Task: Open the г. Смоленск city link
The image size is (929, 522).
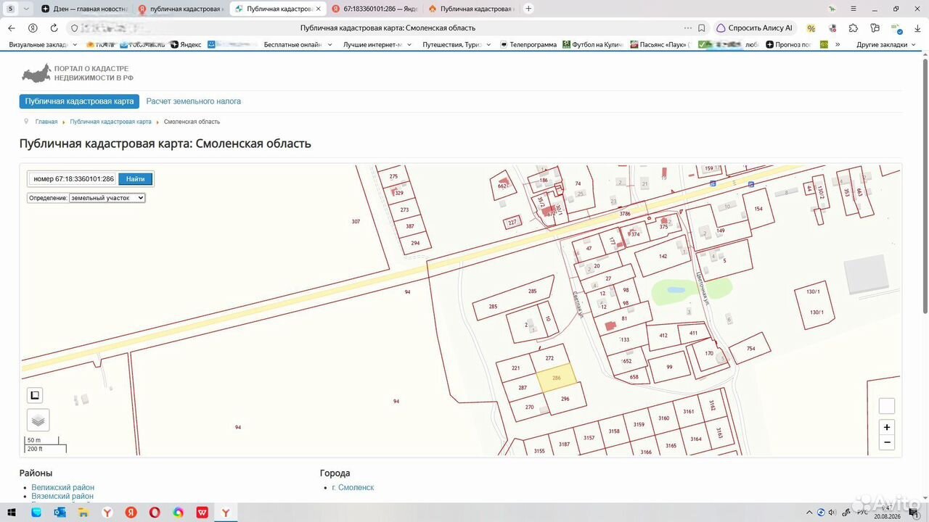Action: [x=353, y=488]
